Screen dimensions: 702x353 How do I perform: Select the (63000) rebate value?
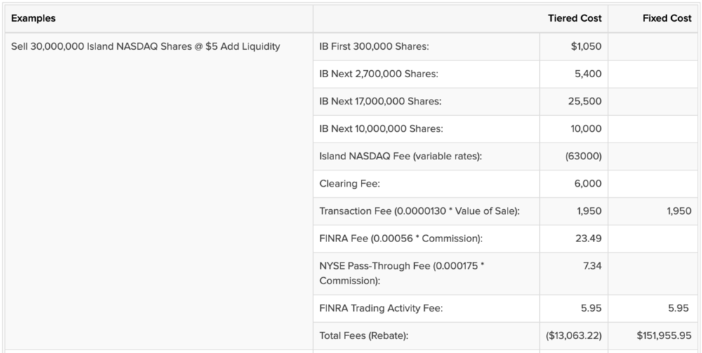[x=583, y=156]
